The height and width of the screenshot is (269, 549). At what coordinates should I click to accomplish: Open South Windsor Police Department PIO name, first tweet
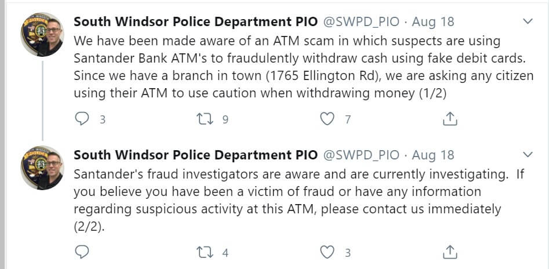point(195,22)
